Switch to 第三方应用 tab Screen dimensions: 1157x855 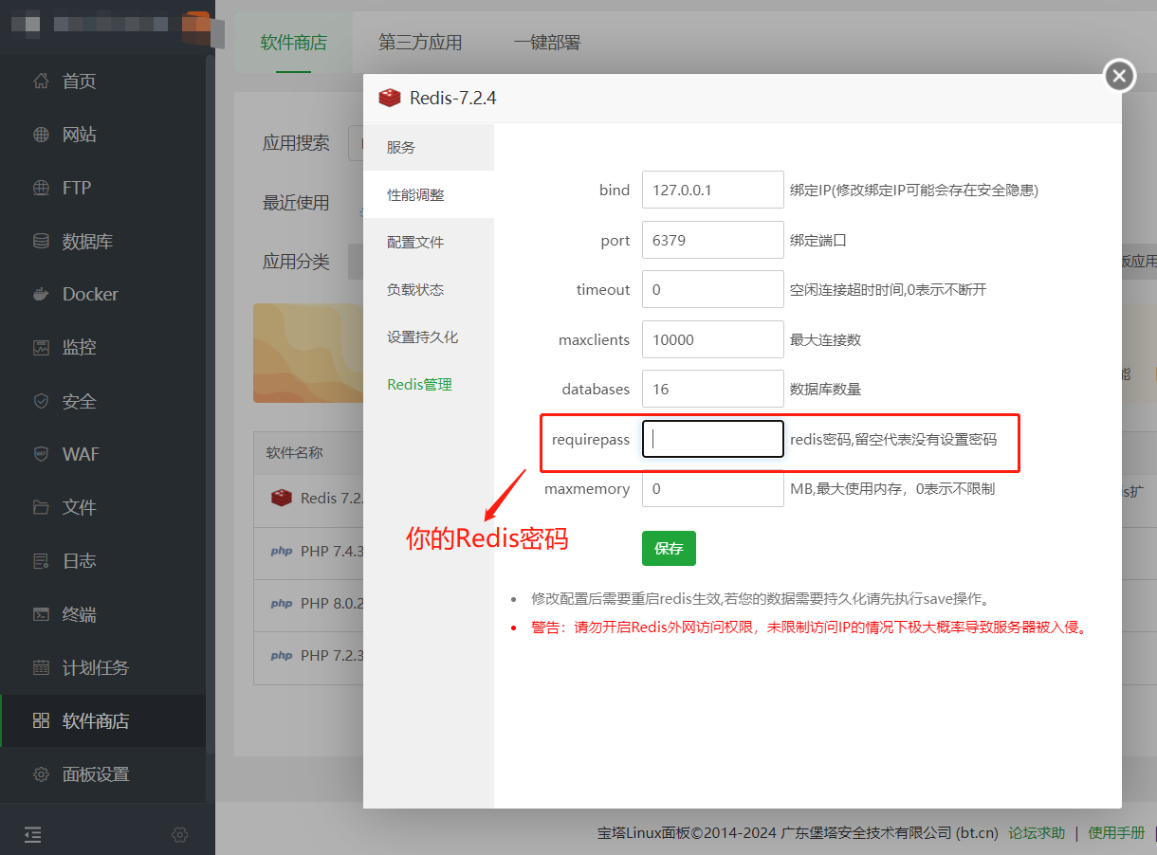[420, 43]
